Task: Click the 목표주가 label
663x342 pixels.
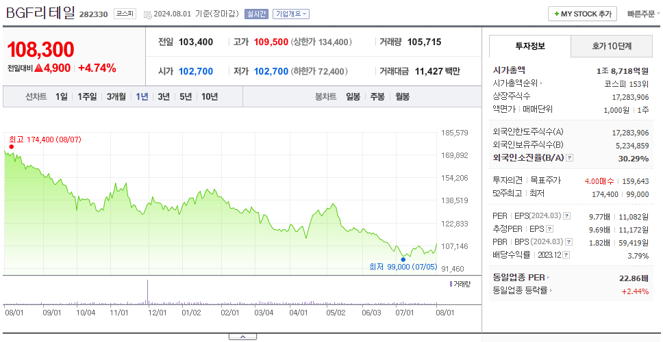Action: (546, 181)
